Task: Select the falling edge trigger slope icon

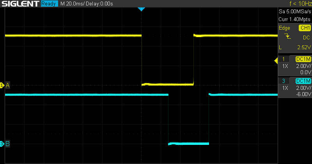Action: [288, 37]
